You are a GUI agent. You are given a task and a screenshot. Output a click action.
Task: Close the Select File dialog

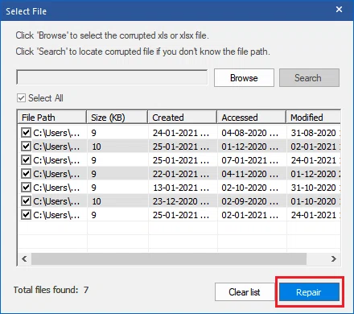(x=339, y=10)
